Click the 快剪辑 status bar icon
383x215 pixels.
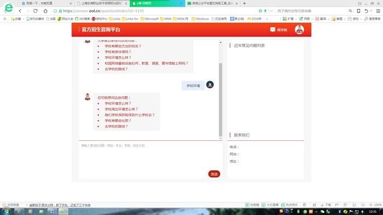(252, 205)
